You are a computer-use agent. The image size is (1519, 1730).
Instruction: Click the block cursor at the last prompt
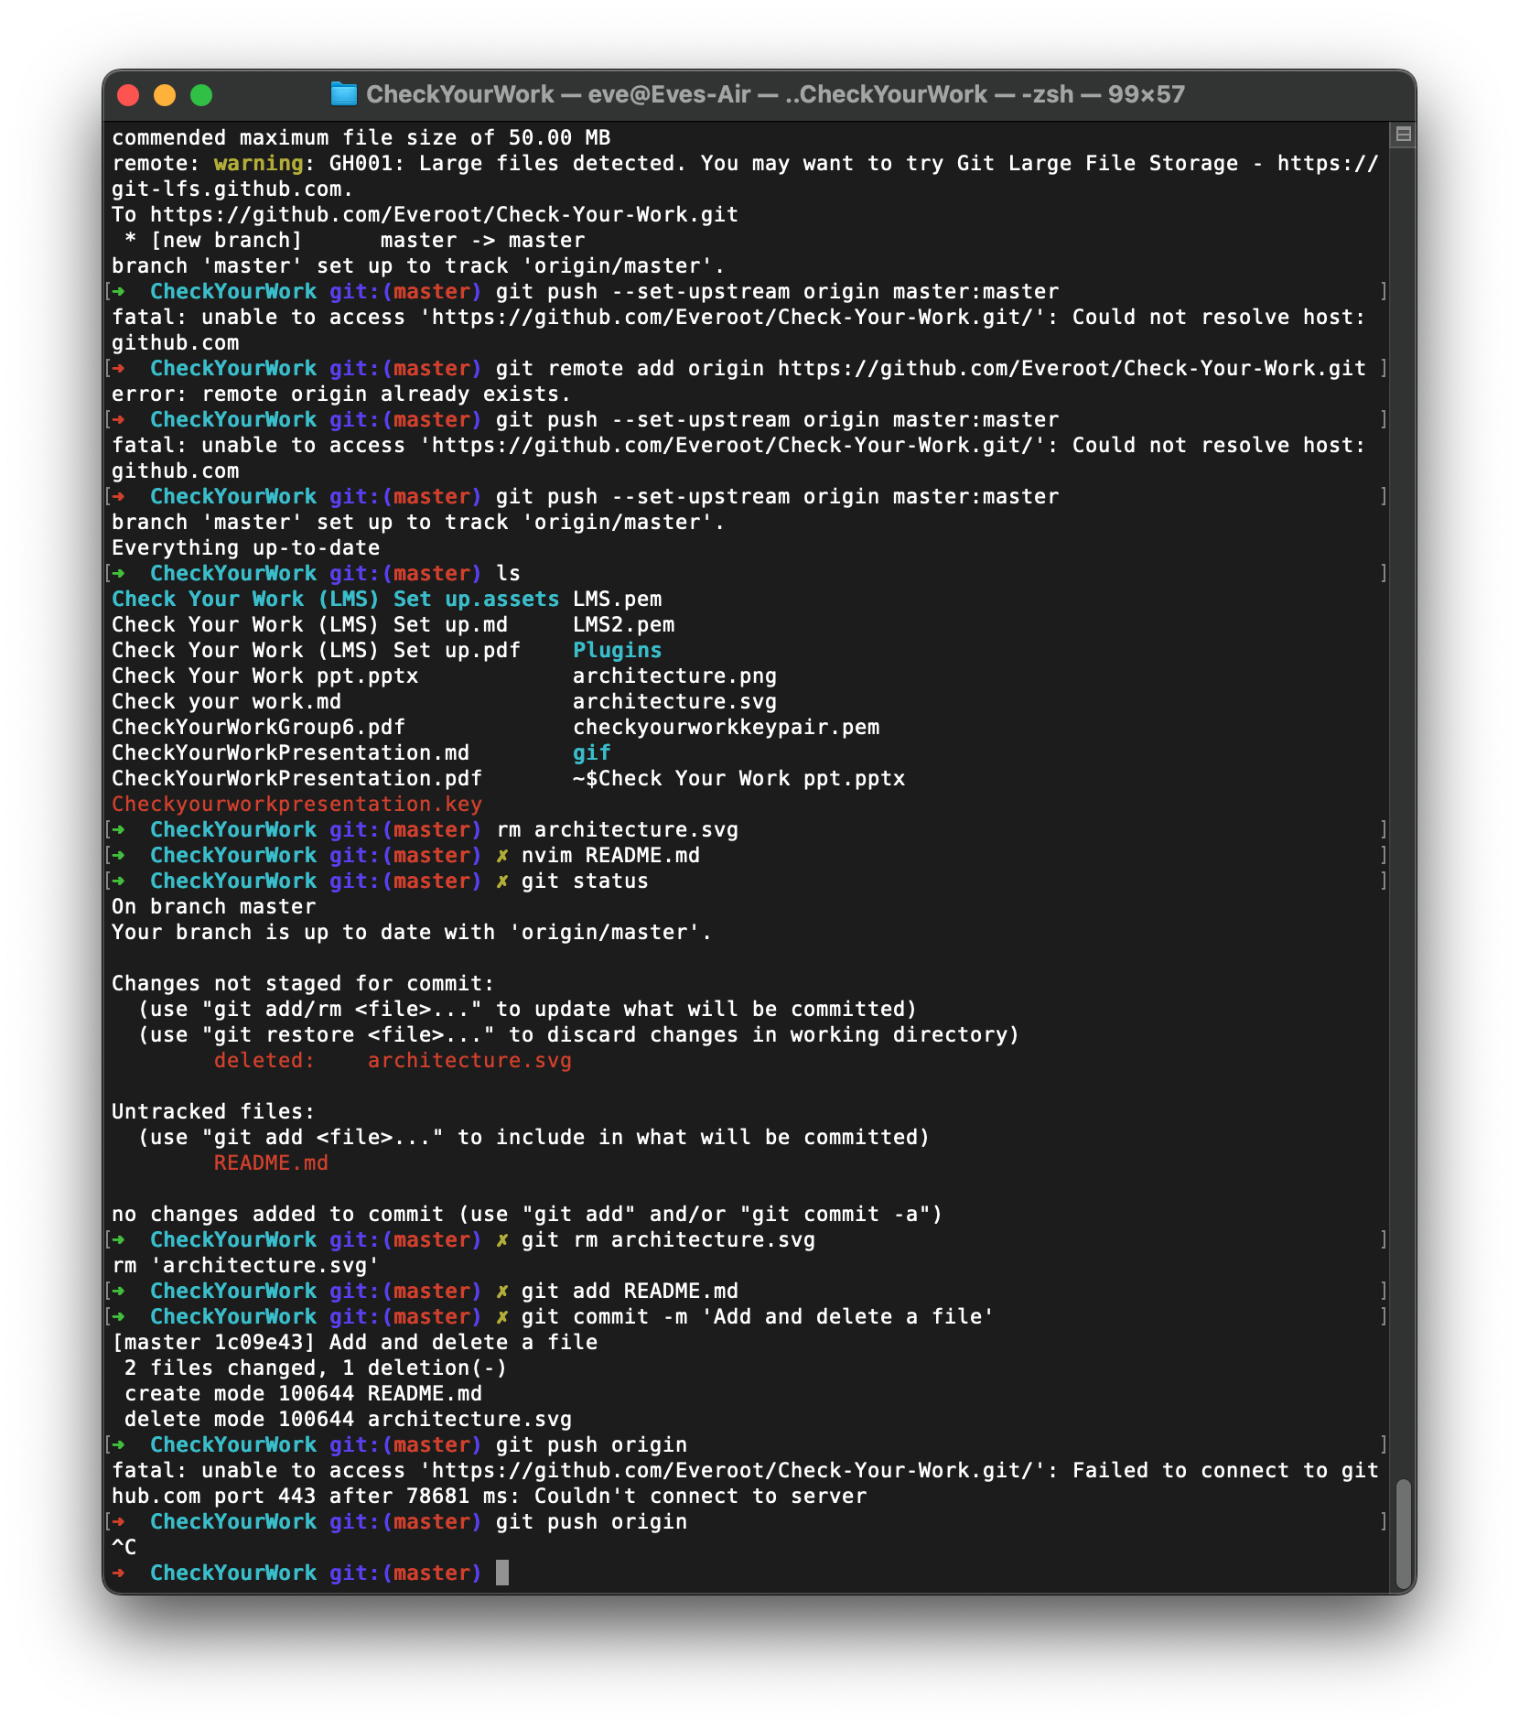501,1573
